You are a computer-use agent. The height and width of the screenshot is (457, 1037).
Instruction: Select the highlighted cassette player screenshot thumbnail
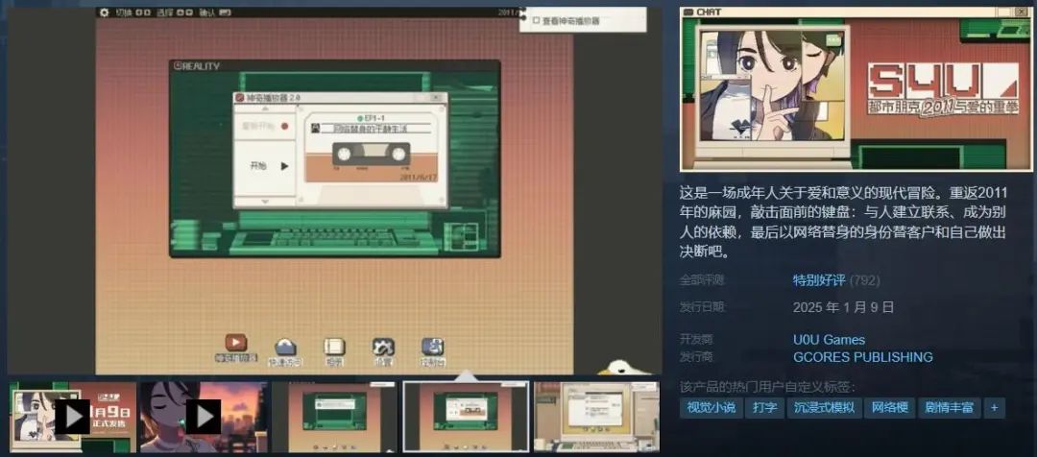tap(466, 417)
